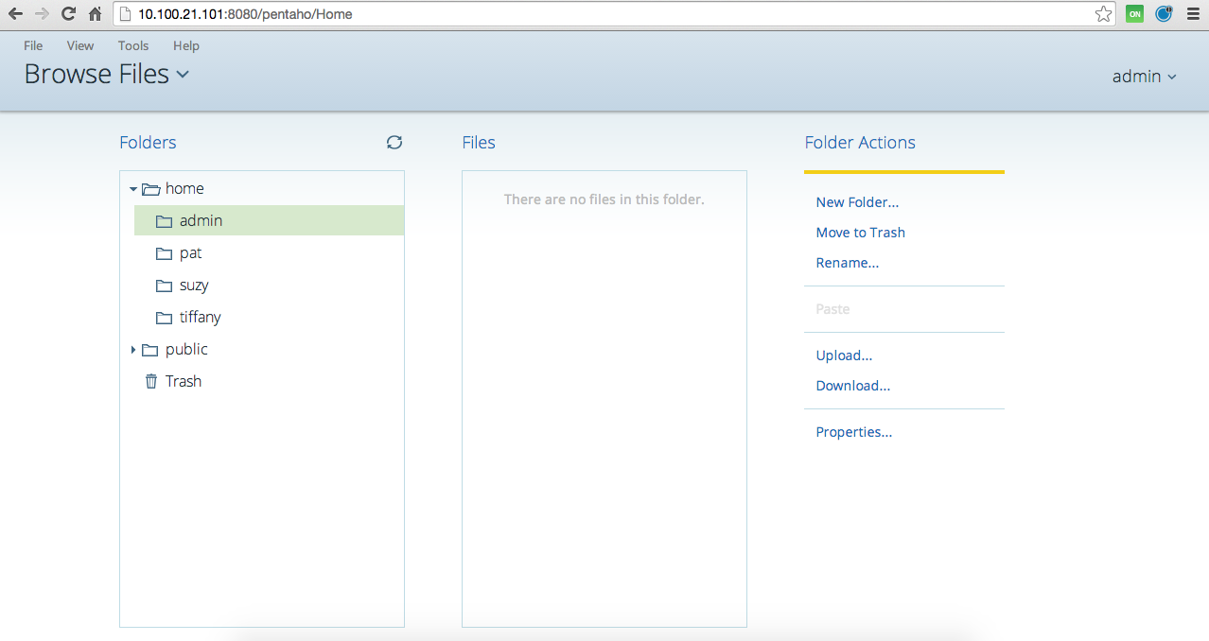Screen dimensions: 1209x641
Task: Select the suzy folder label
Action: coord(194,286)
